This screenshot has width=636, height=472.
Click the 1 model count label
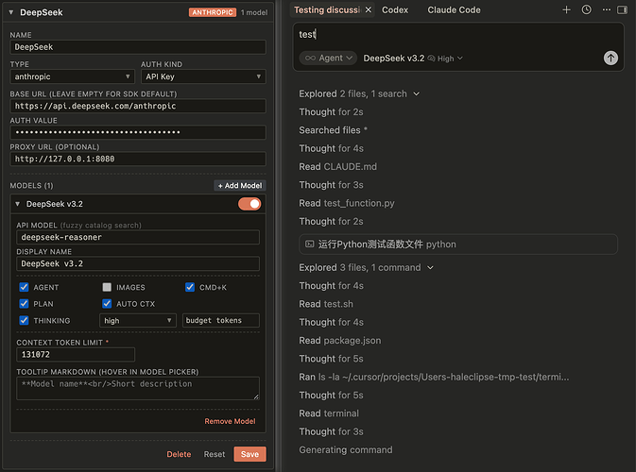click(x=254, y=12)
